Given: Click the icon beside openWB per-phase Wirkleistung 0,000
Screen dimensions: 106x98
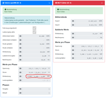Looking at the screenshot, I should [20, 76].
